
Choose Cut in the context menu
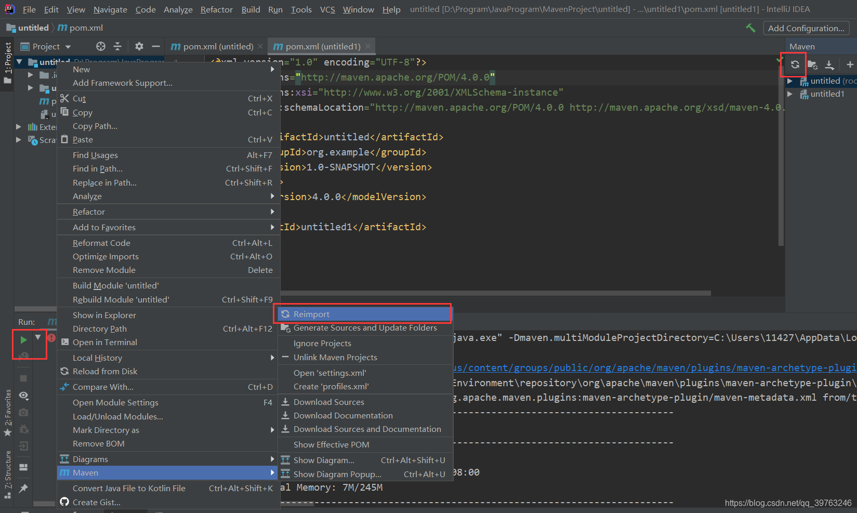click(168, 98)
